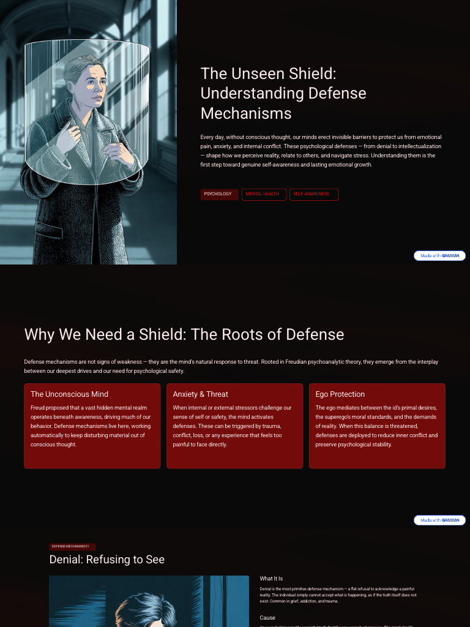Click paragraph starting Defense mechanisms are not signs
The width and height of the screenshot is (470, 627).
coord(231,366)
